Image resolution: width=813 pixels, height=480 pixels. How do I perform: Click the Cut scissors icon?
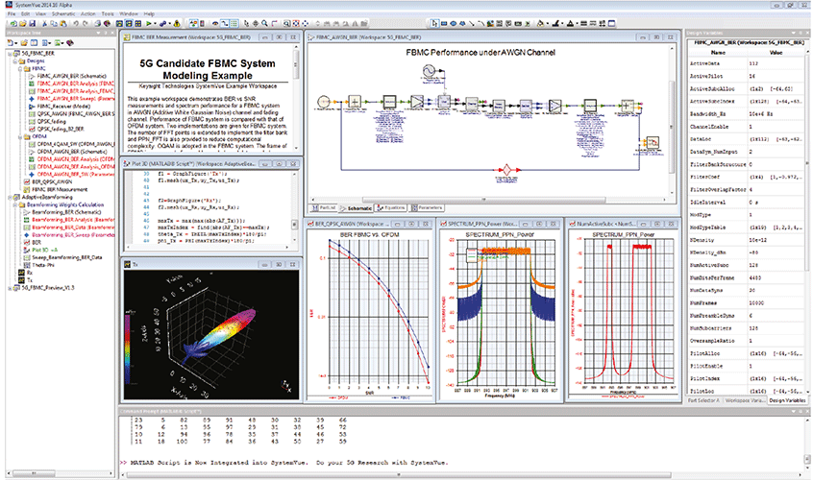(44, 23)
